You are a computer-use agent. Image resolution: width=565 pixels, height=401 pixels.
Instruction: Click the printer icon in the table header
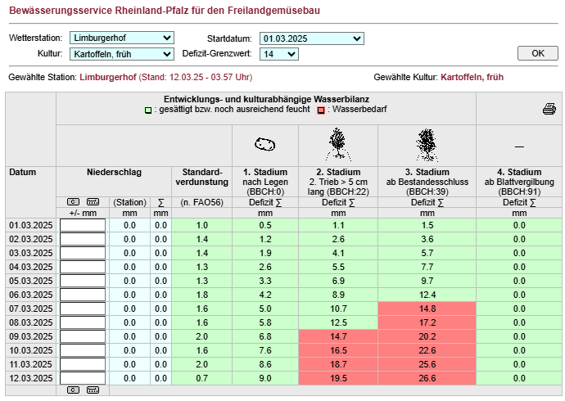pyautogui.click(x=549, y=110)
